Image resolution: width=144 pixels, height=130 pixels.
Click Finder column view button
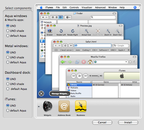[x=60, y=17]
